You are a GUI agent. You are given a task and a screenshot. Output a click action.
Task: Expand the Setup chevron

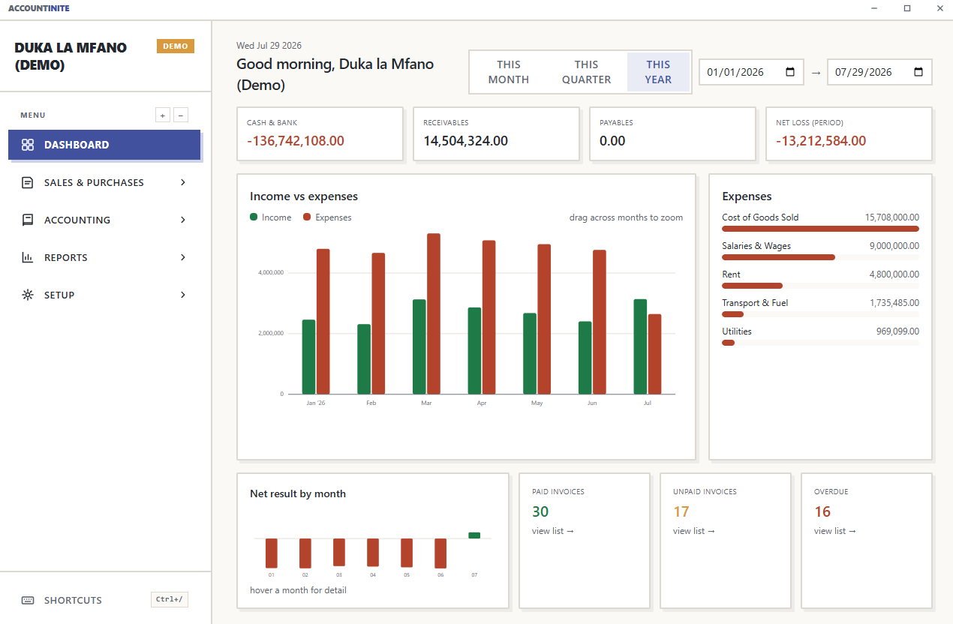tap(183, 295)
